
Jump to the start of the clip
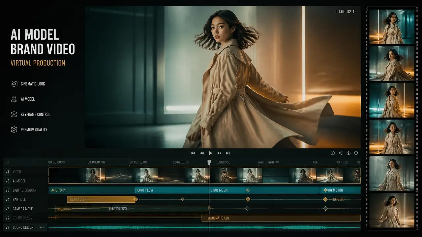(x=193, y=153)
